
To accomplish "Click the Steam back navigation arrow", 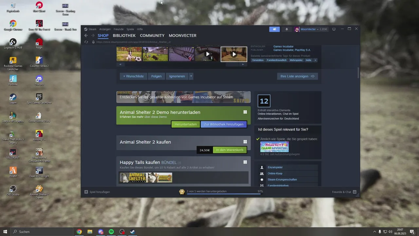I will point(86,35).
